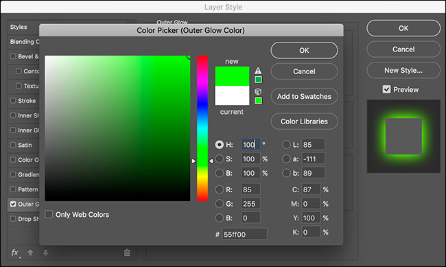Click the hex color field 55ff00

click(x=244, y=234)
